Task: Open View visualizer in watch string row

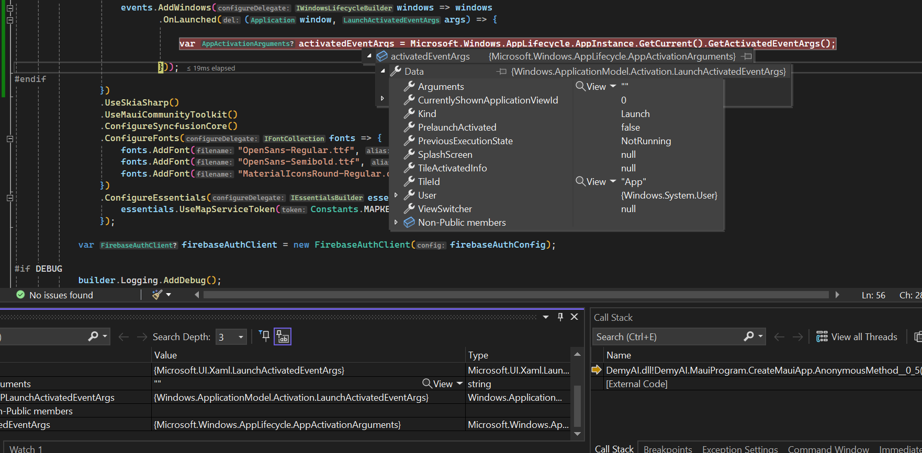Action: tap(437, 384)
